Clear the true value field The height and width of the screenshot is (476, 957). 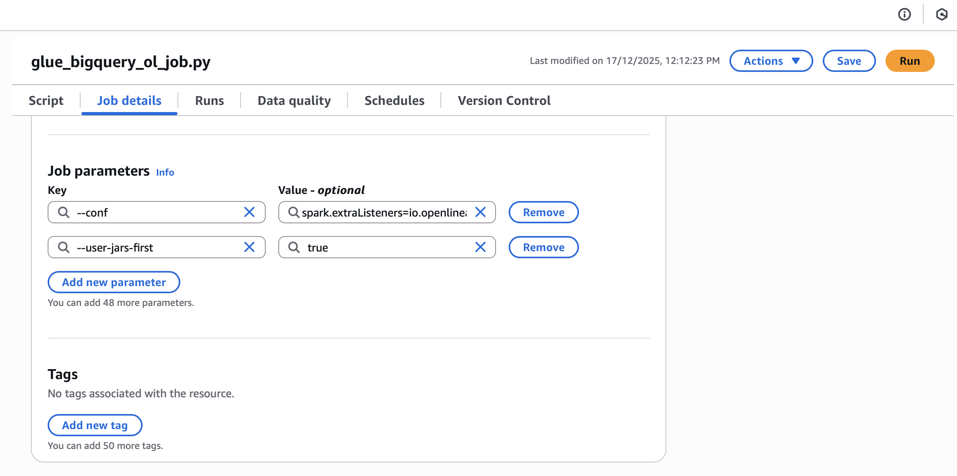coord(480,247)
